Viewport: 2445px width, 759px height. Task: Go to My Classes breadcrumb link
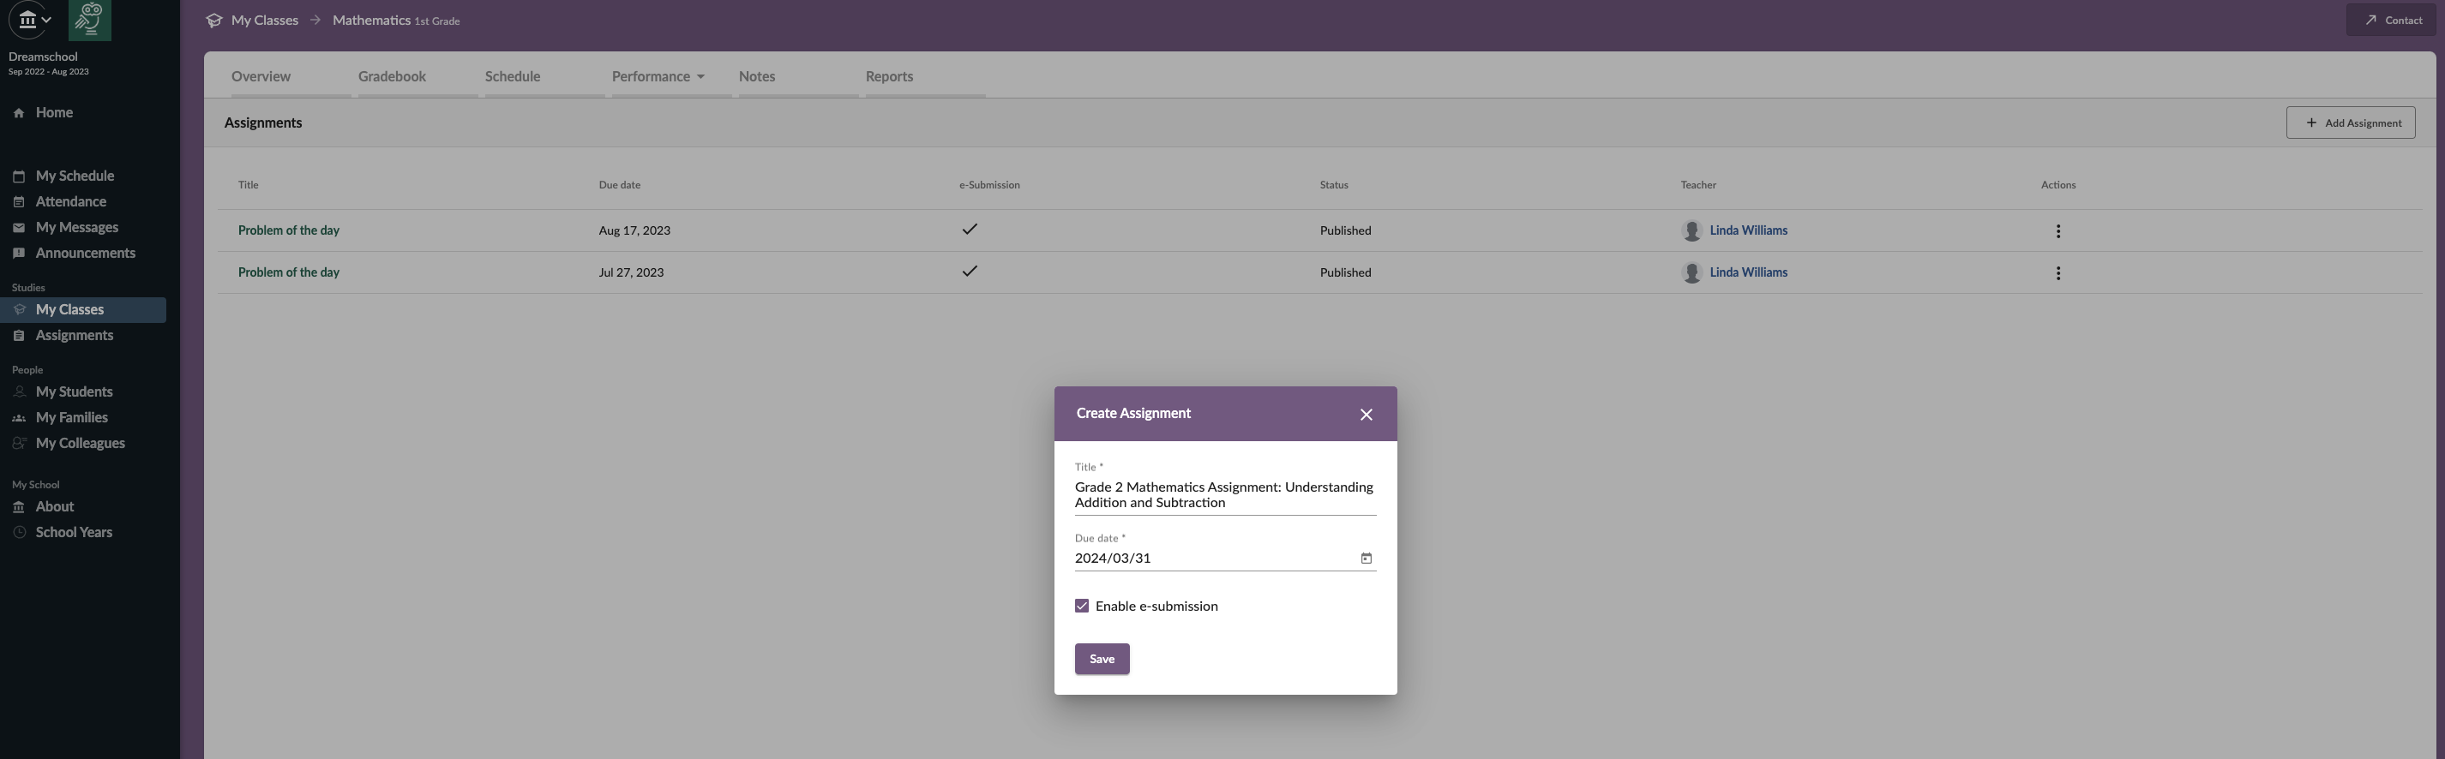(x=265, y=20)
